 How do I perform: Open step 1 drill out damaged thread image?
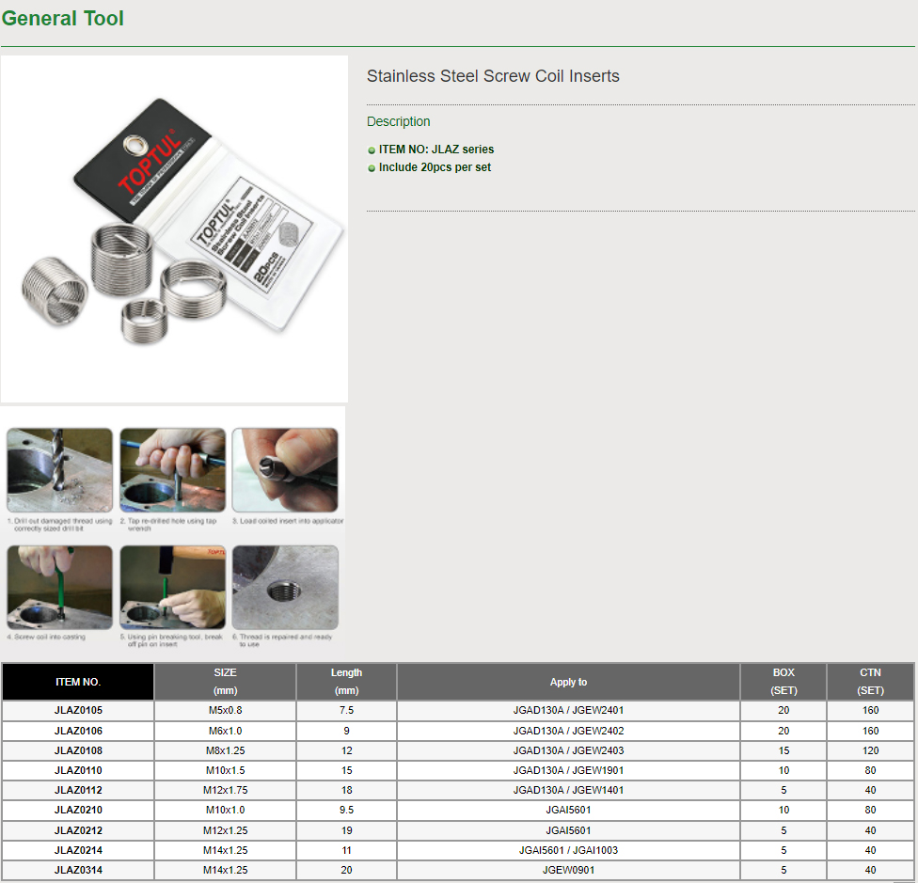[60, 470]
